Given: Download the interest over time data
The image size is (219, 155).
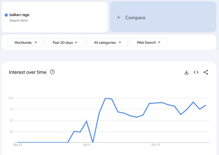Looking at the screenshot, I should [x=186, y=72].
